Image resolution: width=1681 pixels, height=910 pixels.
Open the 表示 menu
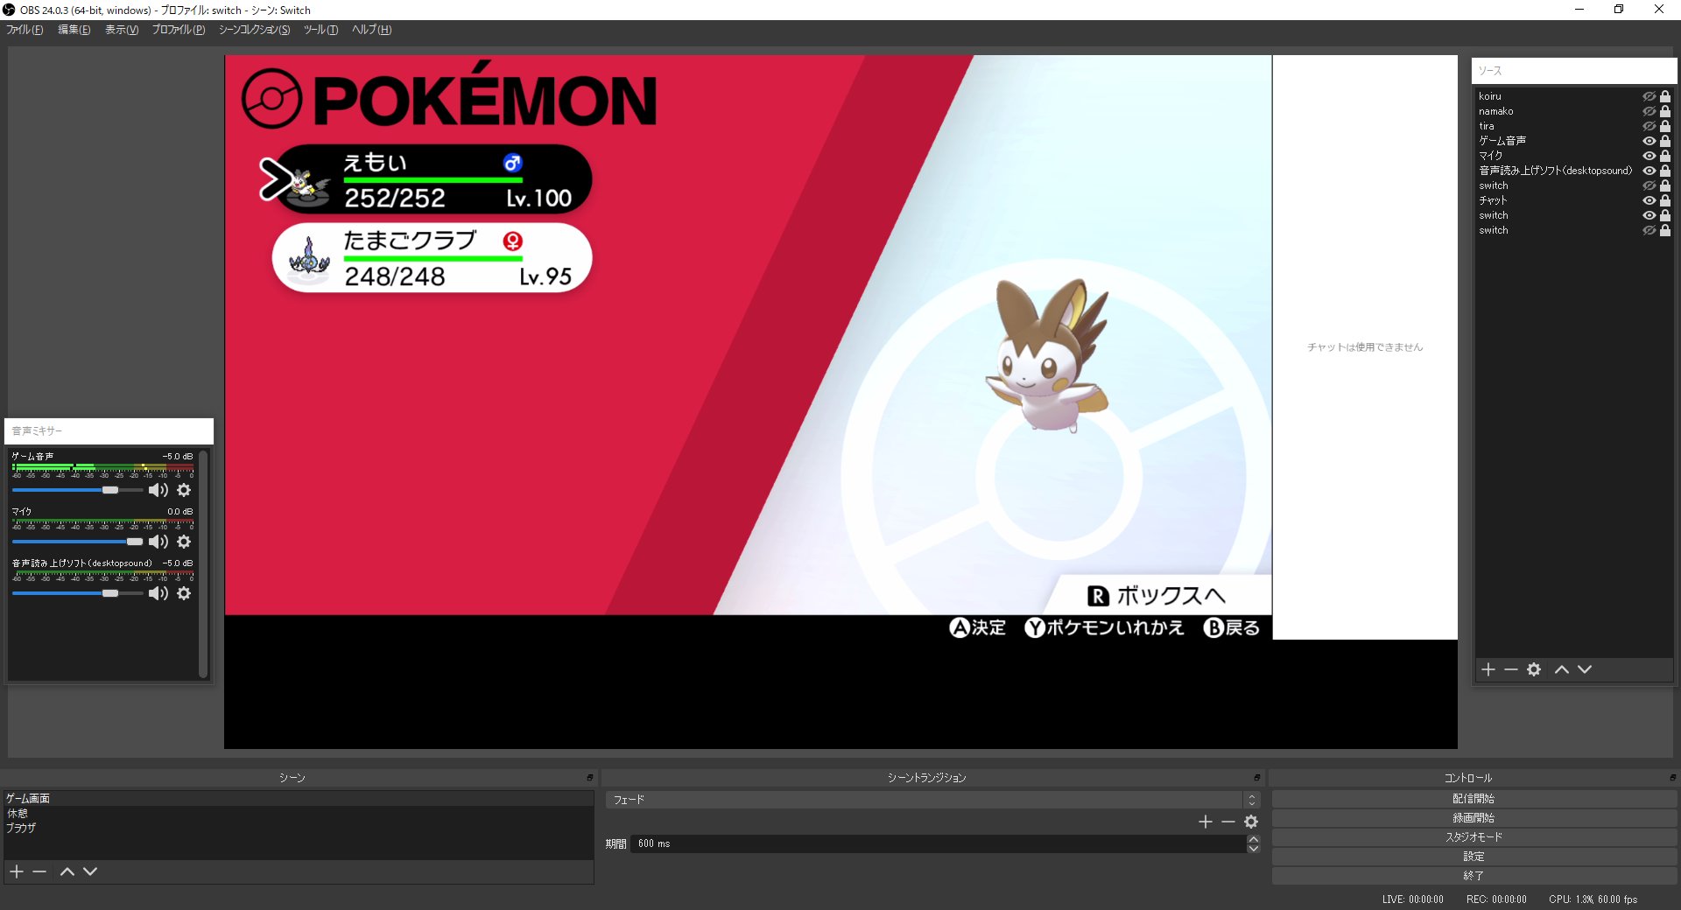pyautogui.click(x=122, y=30)
